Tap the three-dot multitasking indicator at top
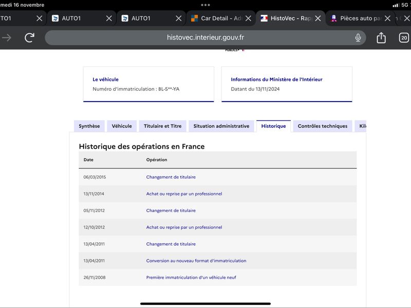The image size is (411, 308). [x=205, y=5]
